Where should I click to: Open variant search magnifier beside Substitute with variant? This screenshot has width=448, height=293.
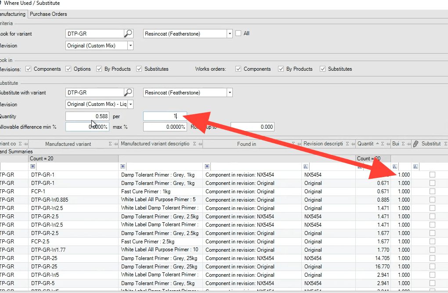click(128, 93)
